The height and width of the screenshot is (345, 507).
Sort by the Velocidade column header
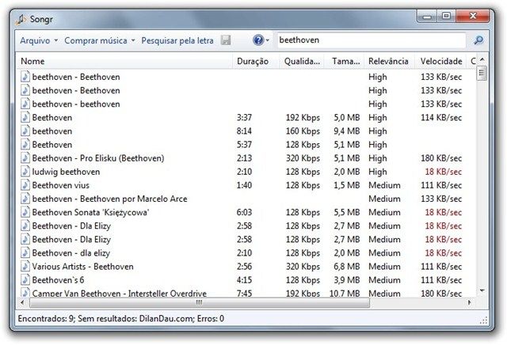coord(440,61)
